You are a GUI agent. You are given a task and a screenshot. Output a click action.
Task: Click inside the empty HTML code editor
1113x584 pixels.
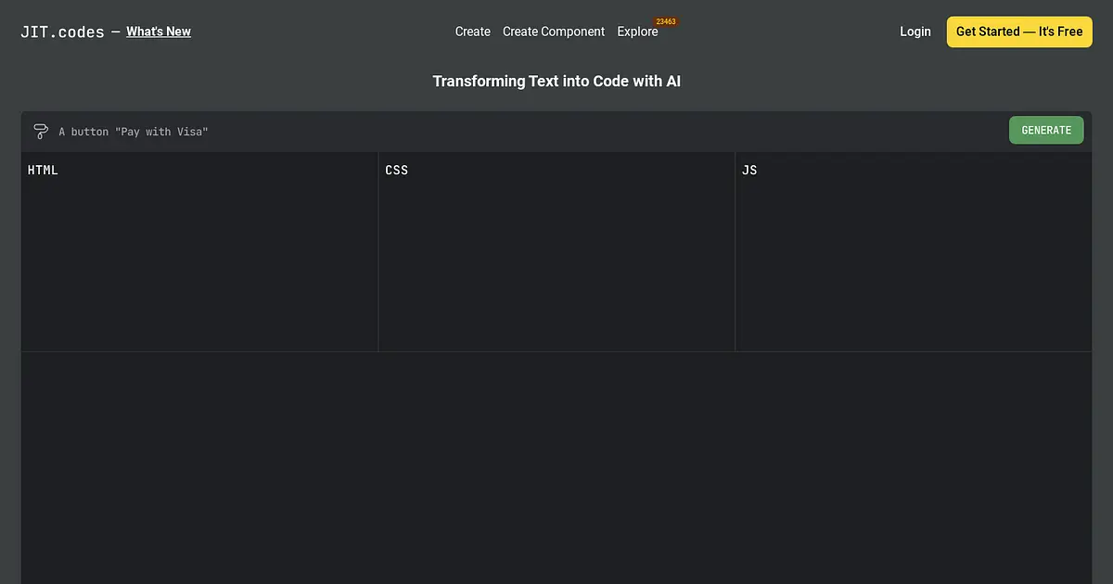click(199, 264)
